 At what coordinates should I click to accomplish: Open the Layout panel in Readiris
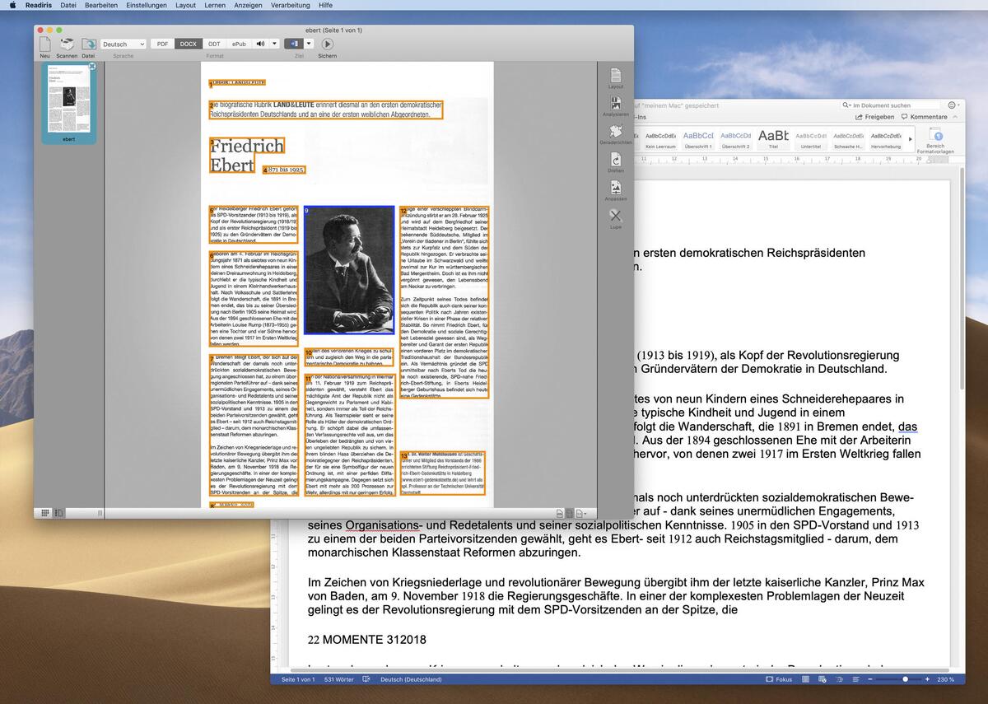tap(615, 76)
